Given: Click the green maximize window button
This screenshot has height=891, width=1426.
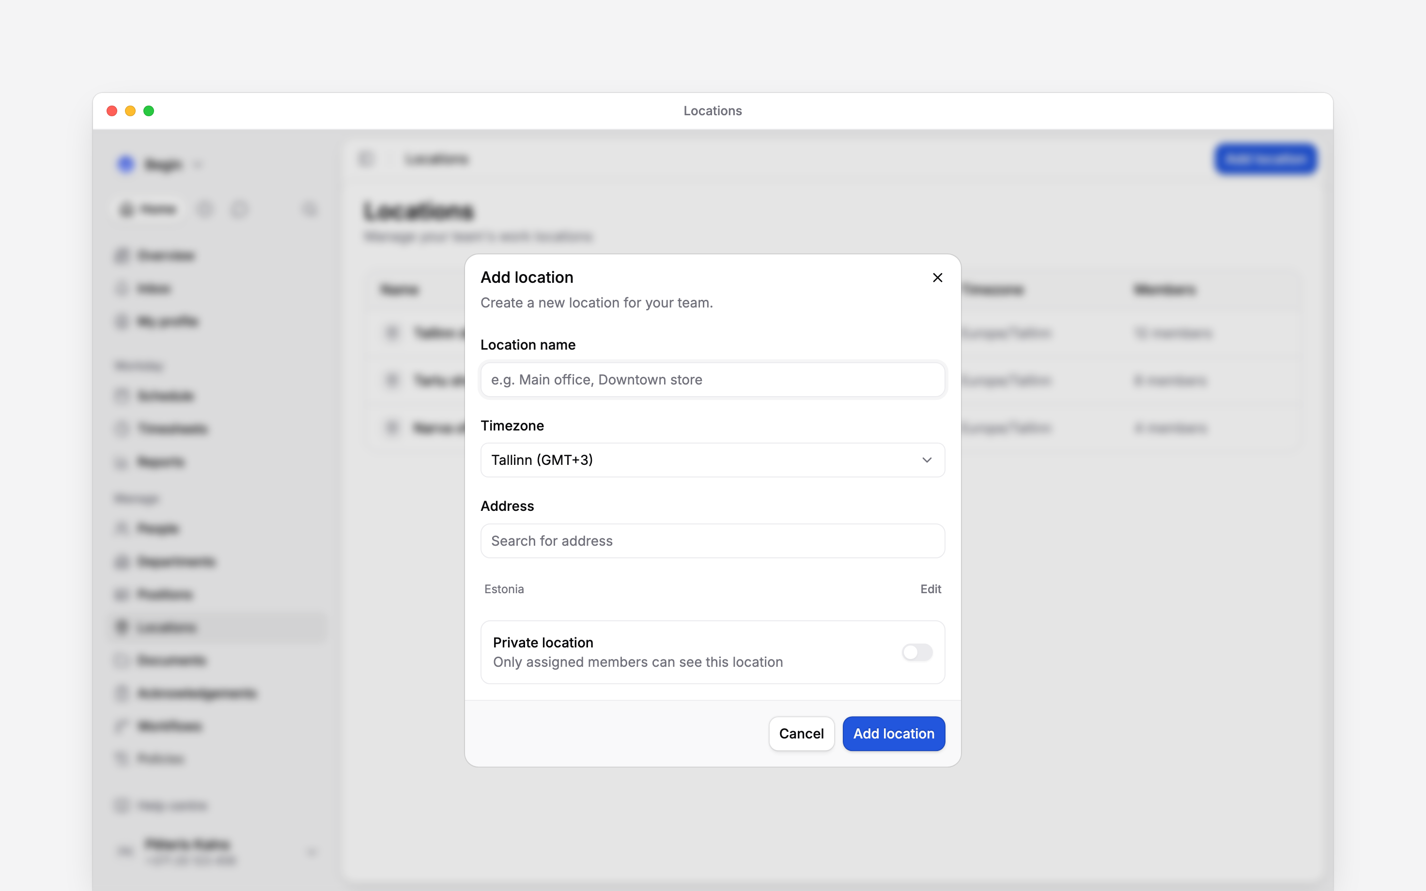Looking at the screenshot, I should pos(149,111).
